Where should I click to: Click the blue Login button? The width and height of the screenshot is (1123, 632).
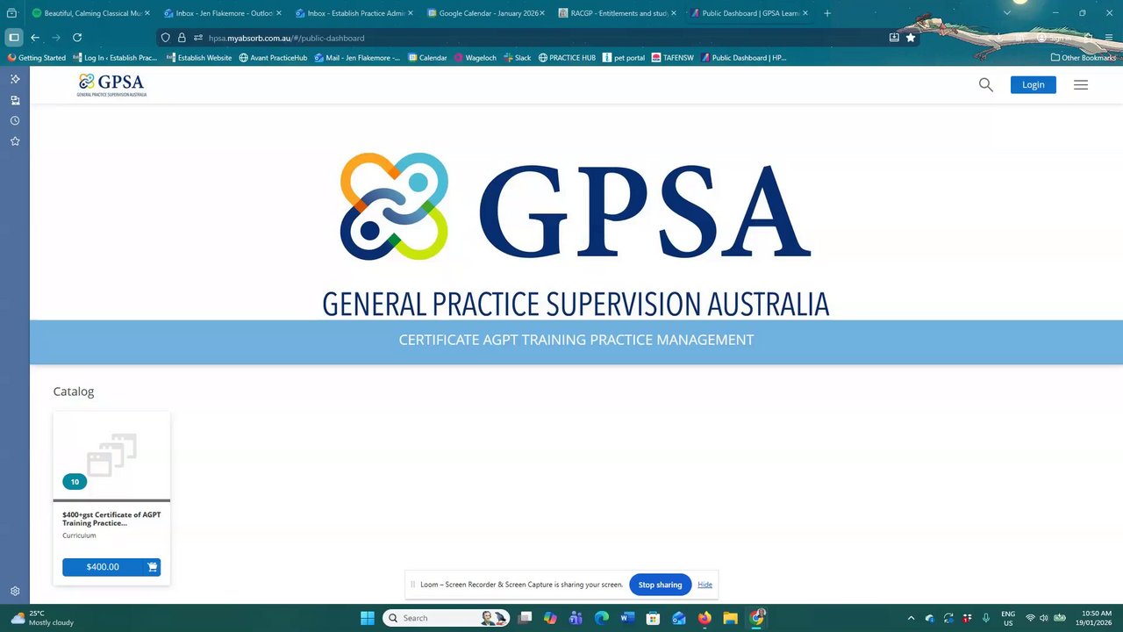1033,84
